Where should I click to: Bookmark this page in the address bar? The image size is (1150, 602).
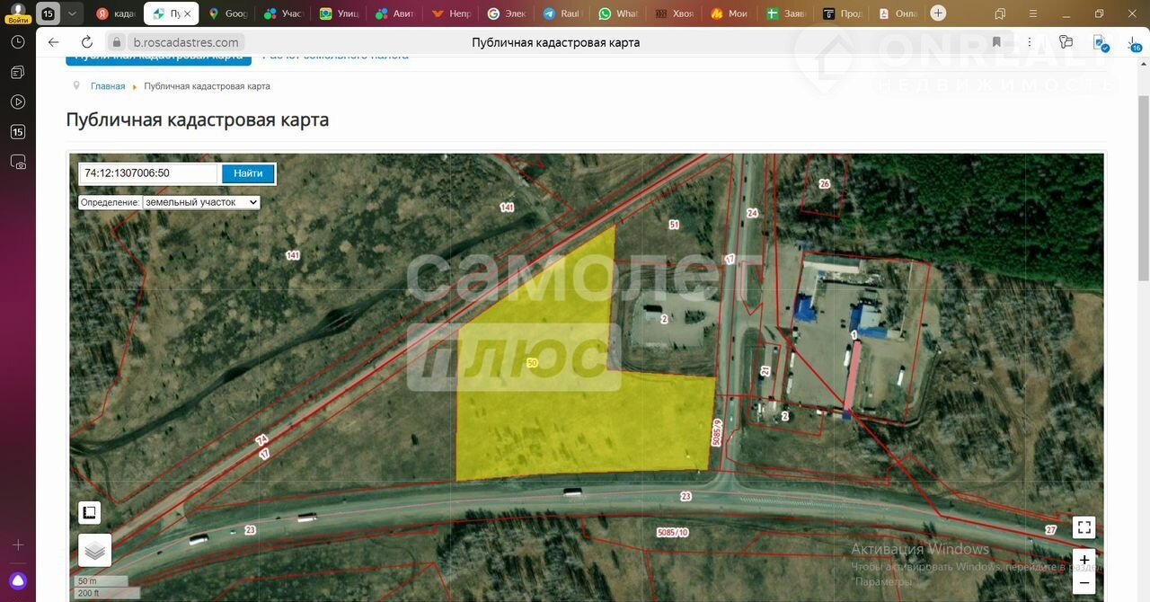(996, 42)
